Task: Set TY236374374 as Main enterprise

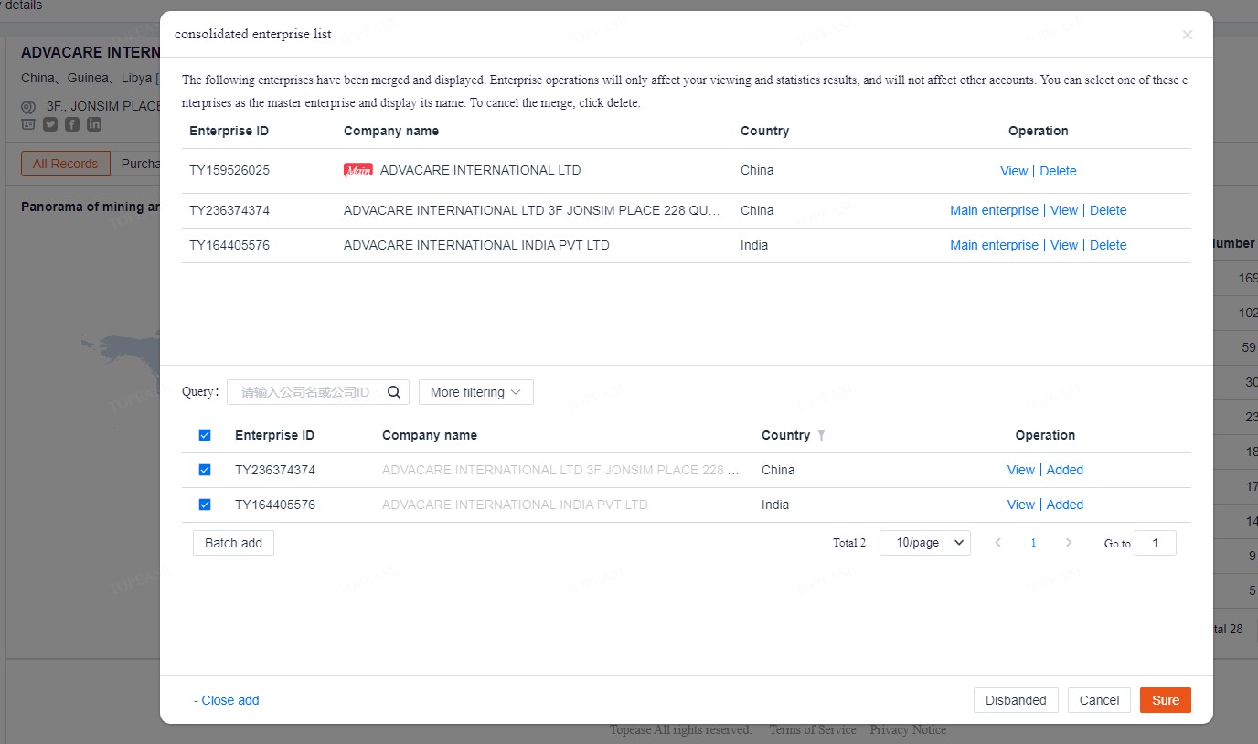Action: (x=994, y=210)
